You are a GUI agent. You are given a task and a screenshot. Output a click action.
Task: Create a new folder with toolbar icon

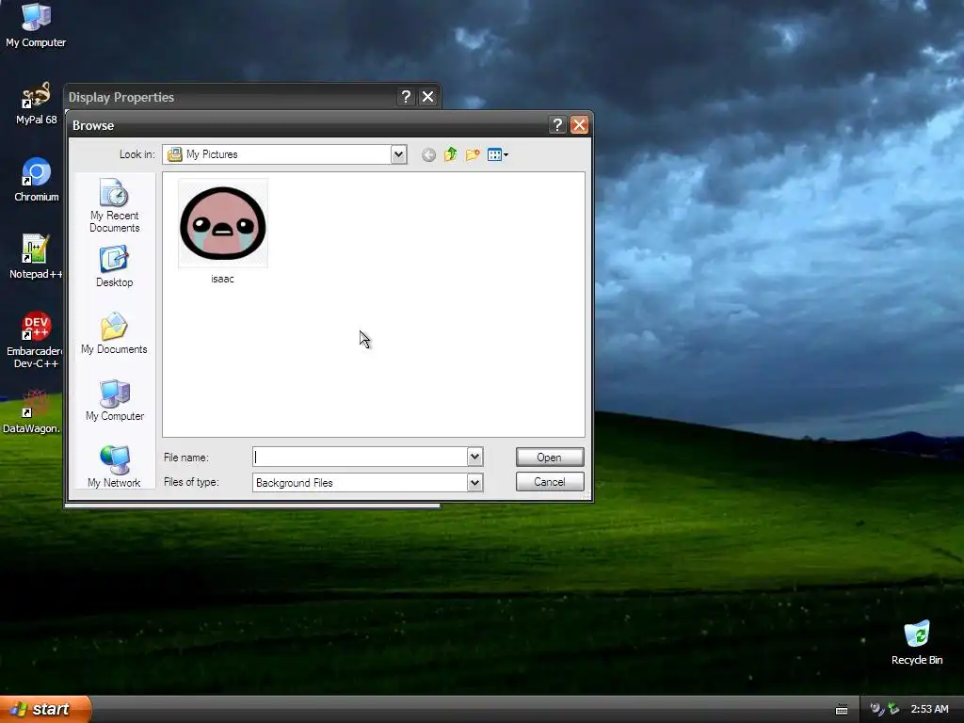(473, 155)
